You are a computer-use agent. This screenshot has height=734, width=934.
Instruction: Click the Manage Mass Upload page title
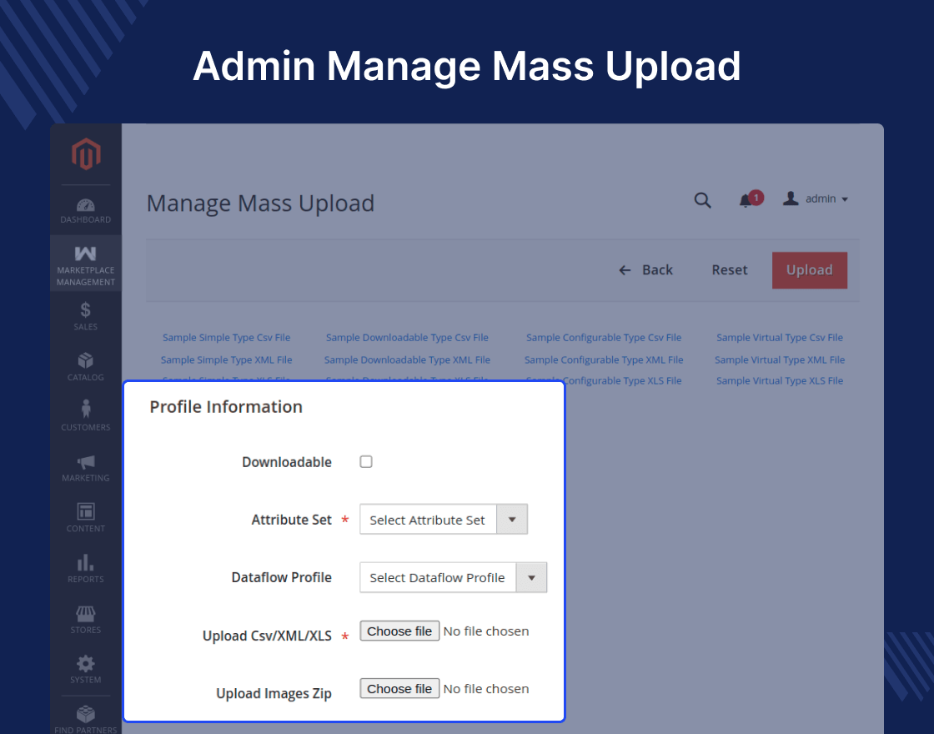tap(260, 204)
